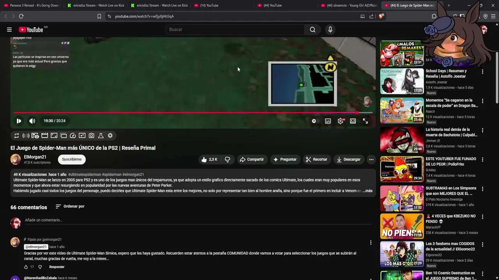Click the clapperboard icon in the extension bar
499x280 pixels.
tap(44, 136)
